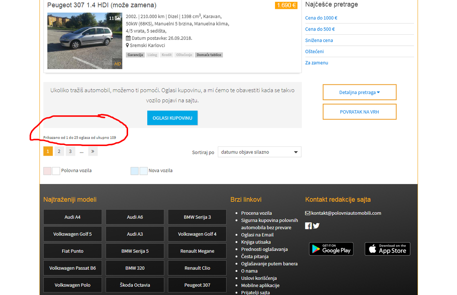Select Fiat Punto model button

click(72, 251)
